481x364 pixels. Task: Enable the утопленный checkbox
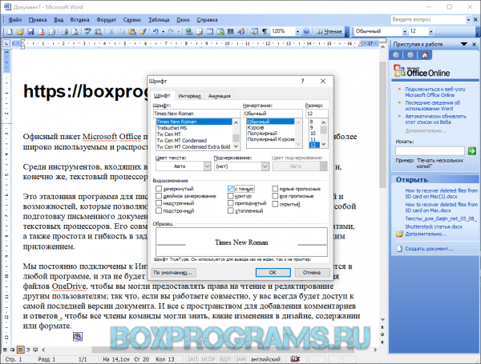coord(231,210)
